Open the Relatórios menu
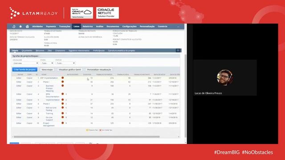 click(x=88, y=27)
